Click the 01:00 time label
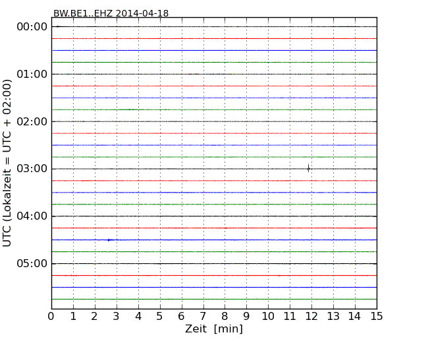Screen dimensions: 428x343 coord(32,74)
